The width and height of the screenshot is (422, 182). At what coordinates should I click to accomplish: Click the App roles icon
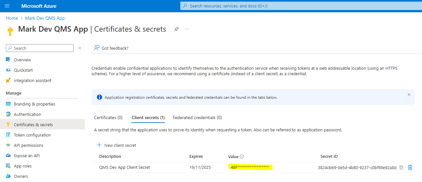8,166
